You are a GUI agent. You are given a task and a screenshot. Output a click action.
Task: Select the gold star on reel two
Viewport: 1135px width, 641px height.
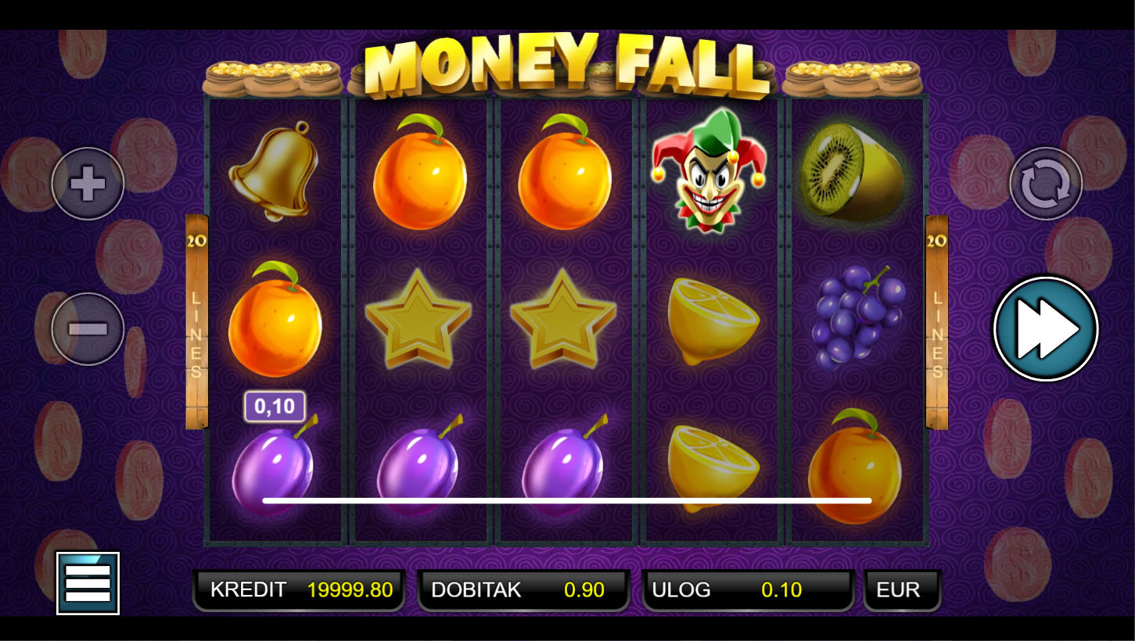tap(418, 319)
